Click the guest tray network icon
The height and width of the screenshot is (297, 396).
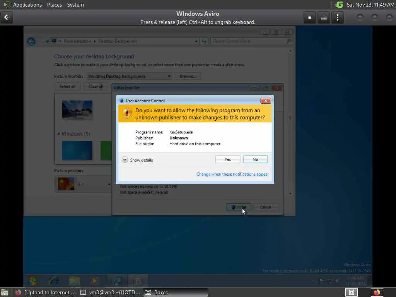pos(329,281)
